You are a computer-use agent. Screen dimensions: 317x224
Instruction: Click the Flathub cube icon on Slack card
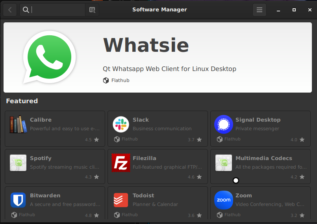(x=117, y=139)
